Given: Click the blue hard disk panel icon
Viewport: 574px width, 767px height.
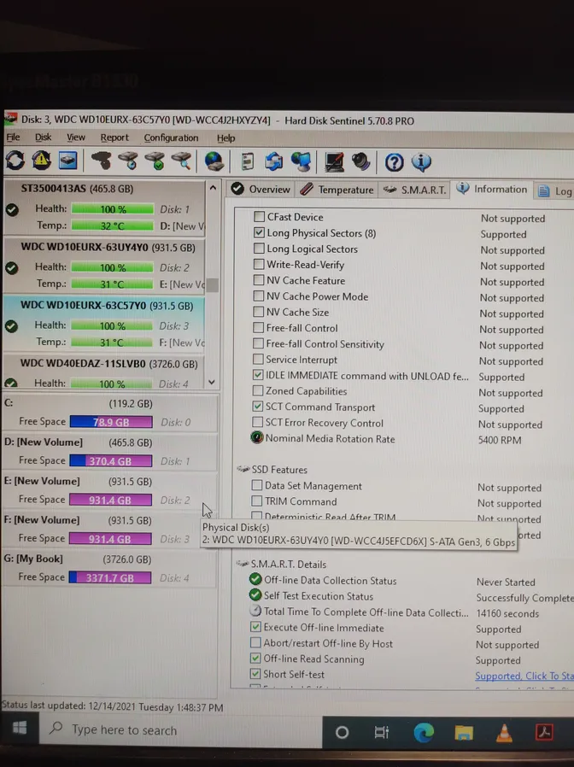Looking at the screenshot, I should pos(67,160).
